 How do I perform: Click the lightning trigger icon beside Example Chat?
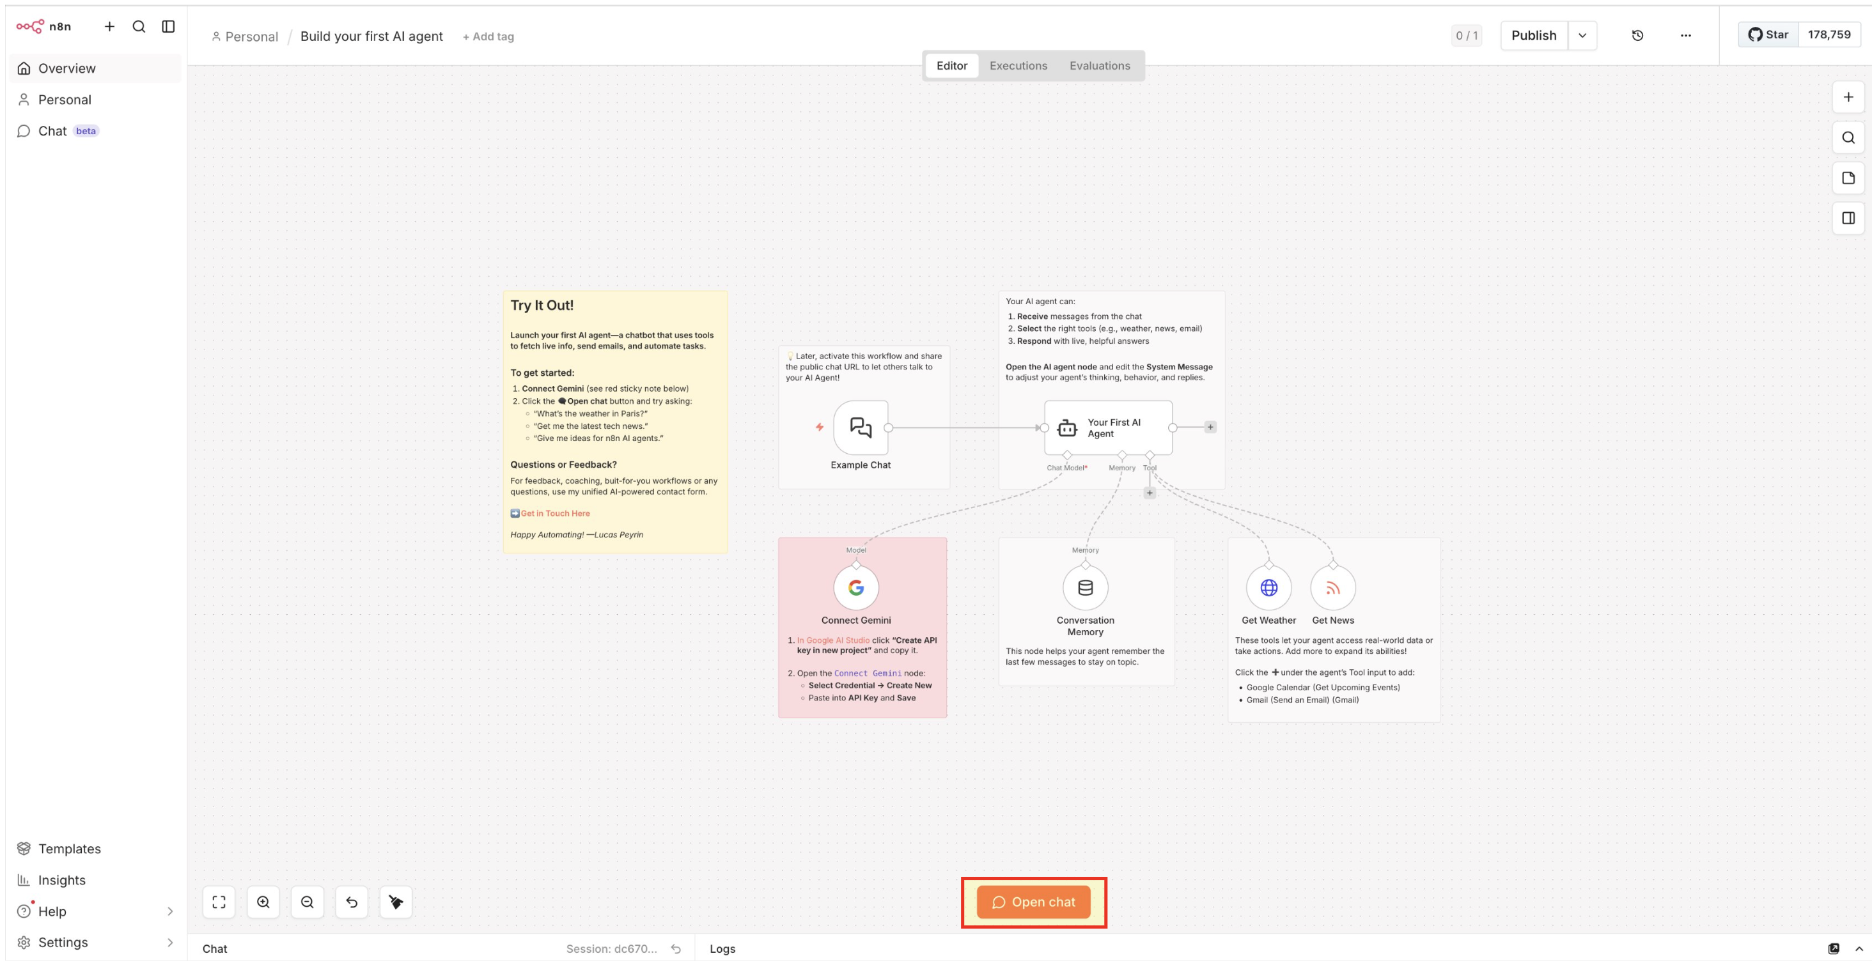[819, 428]
